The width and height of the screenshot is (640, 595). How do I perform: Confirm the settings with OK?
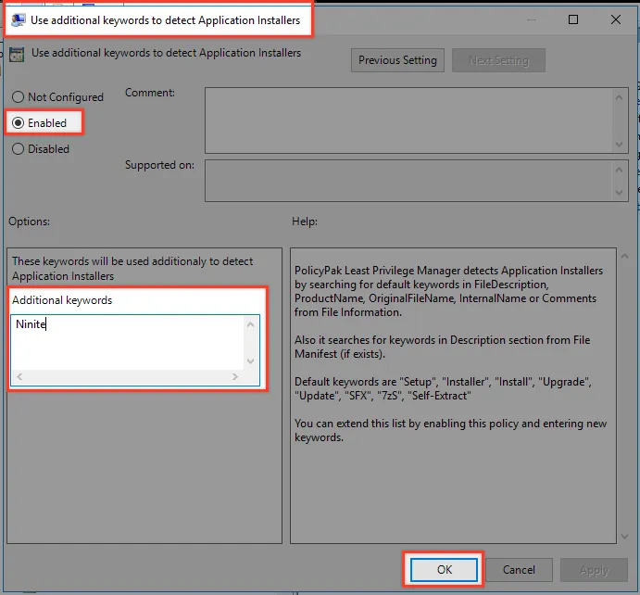444,570
